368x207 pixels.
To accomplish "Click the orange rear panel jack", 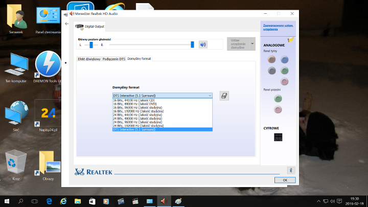I will (271, 59).
